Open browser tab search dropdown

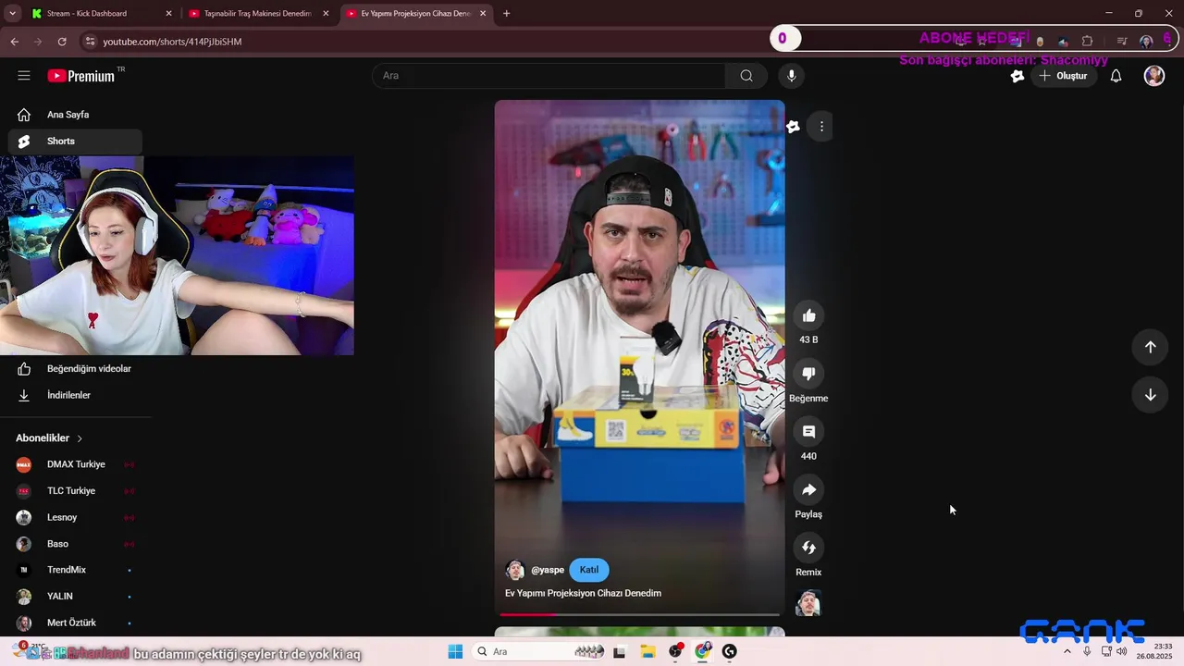[12, 14]
